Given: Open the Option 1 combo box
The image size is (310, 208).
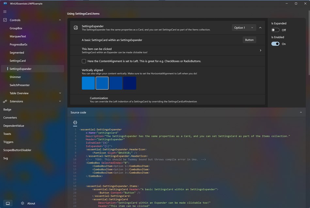Looking at the screenshot, I should (x=244, y=28).
